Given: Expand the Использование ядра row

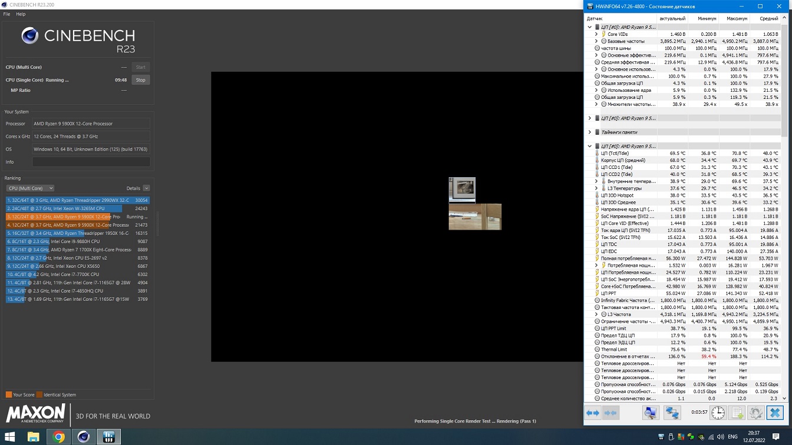Looking at the screenshot, I should (x=596, y=90).
